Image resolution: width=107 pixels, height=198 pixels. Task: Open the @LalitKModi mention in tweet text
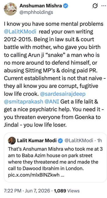pyautogui.click(x=20, y=31)
